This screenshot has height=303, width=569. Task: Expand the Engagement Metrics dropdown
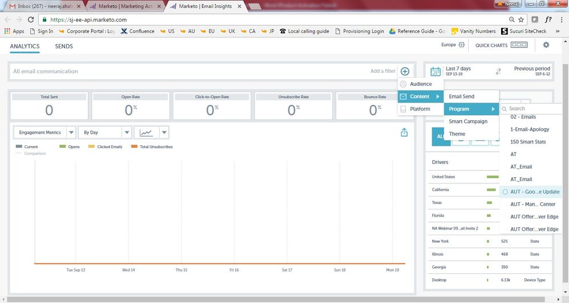[x=71, y=132]
